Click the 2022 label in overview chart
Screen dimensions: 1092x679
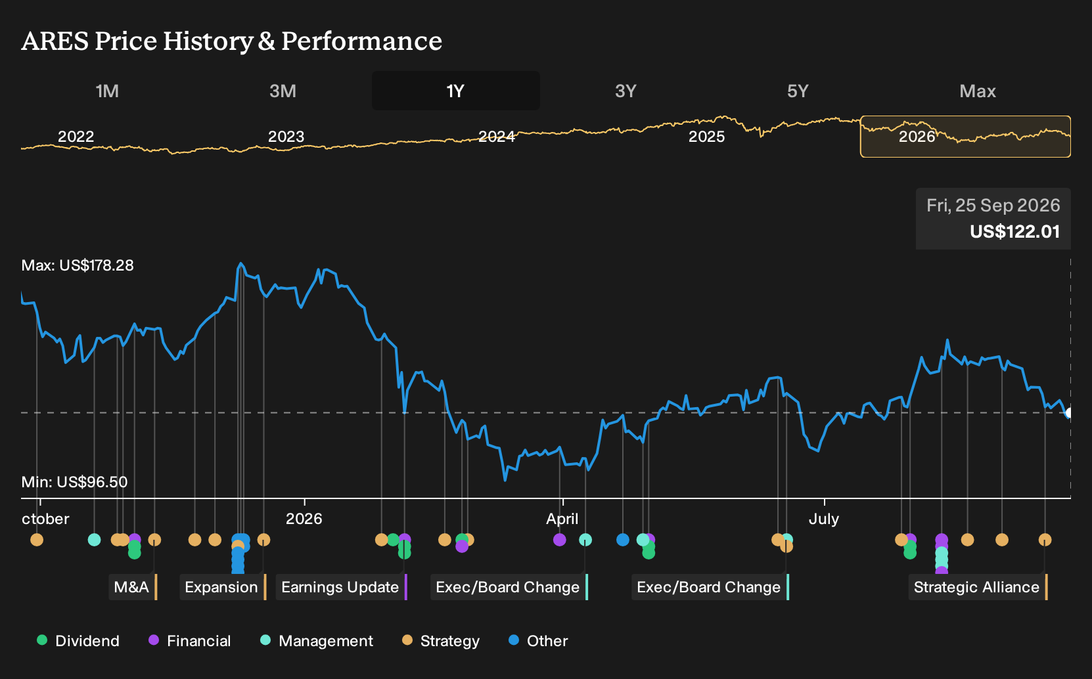click(x=76, y=137)
